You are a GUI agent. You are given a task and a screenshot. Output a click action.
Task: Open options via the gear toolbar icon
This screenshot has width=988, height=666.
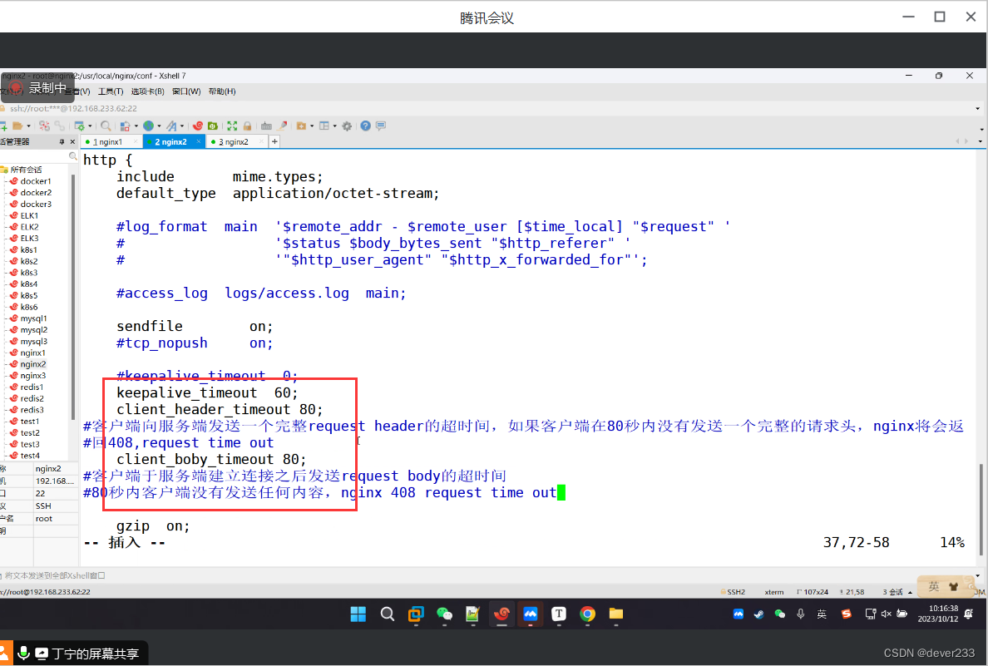point(347,126)
